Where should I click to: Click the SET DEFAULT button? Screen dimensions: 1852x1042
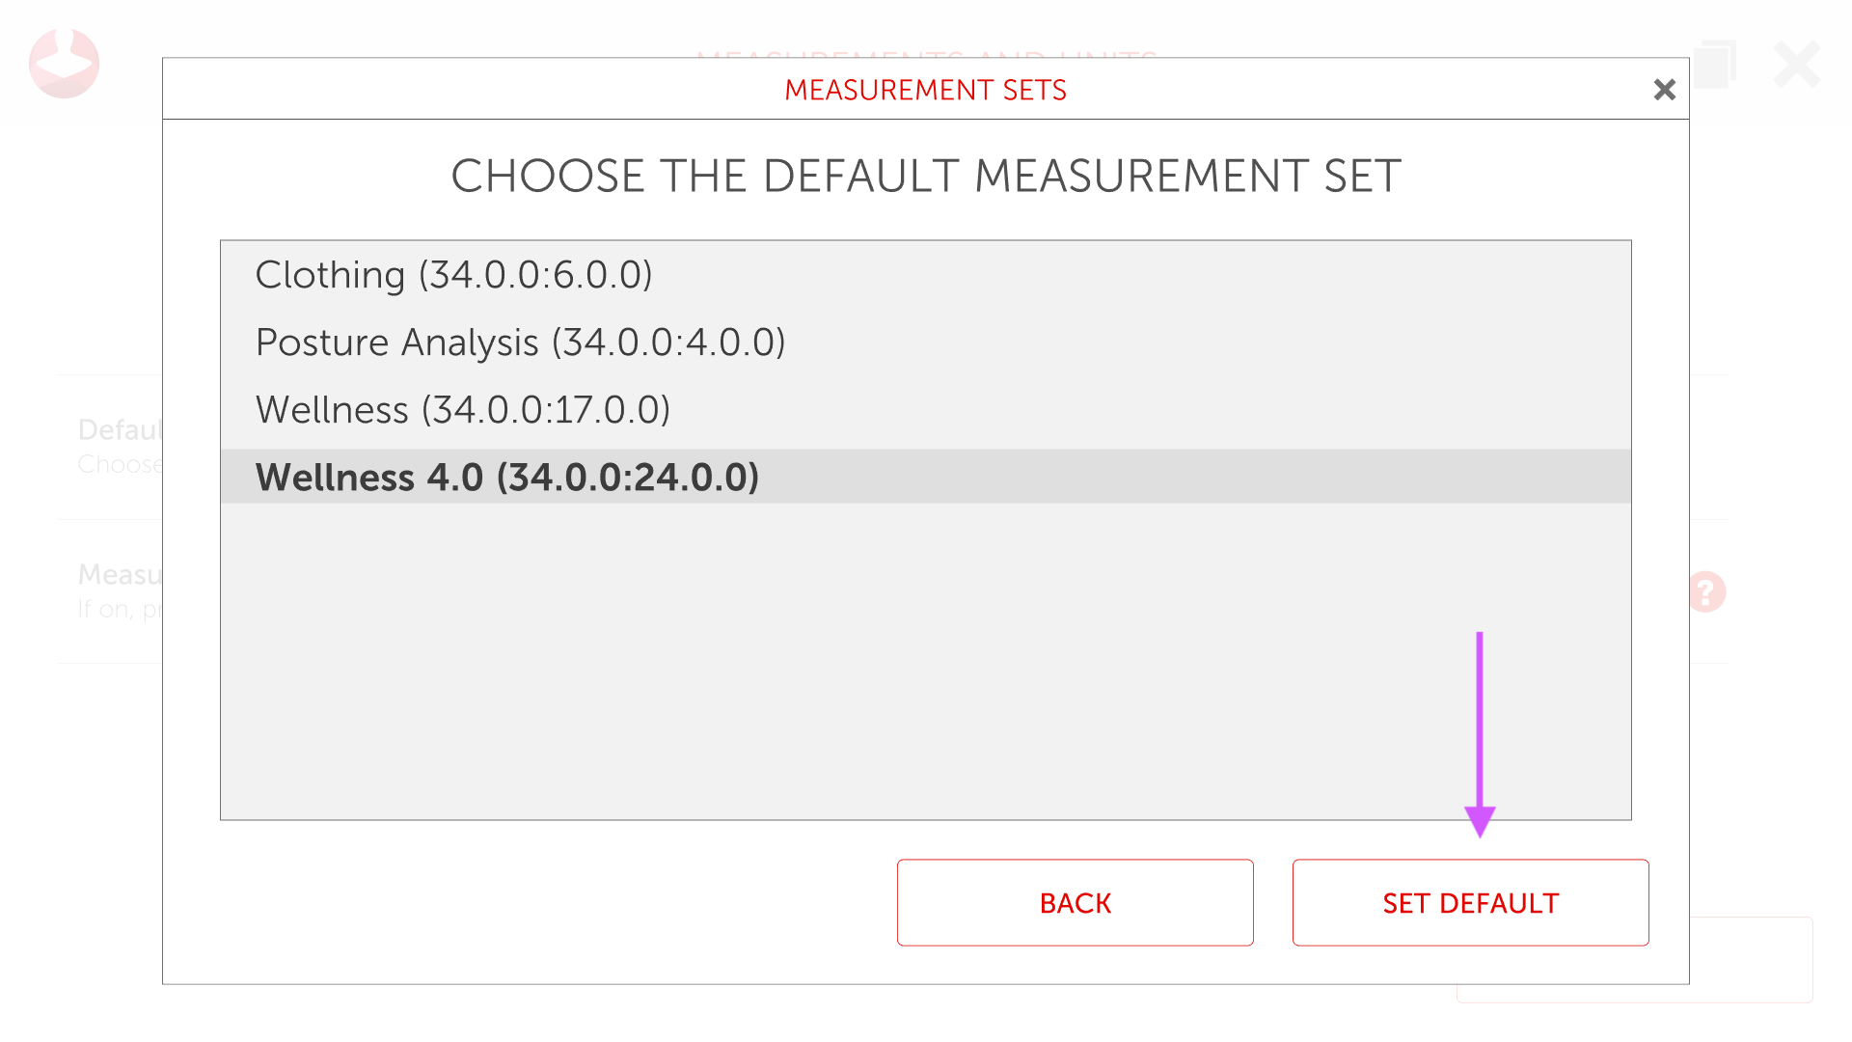pyautogui.click(x=1470, y=903)
